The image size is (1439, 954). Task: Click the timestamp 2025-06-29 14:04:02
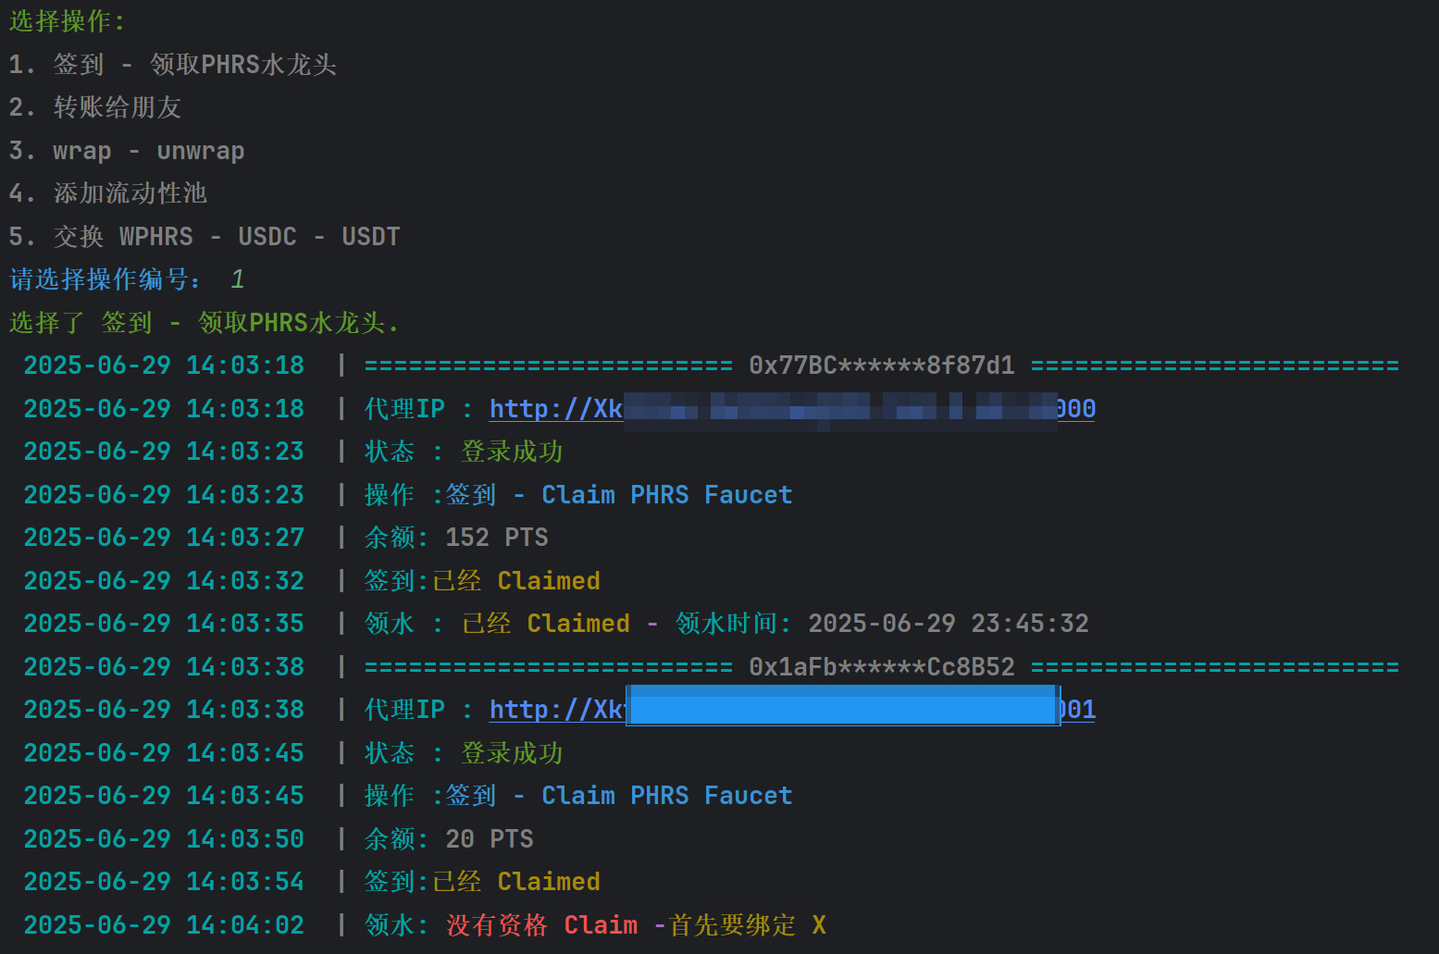tap(164, 925)
